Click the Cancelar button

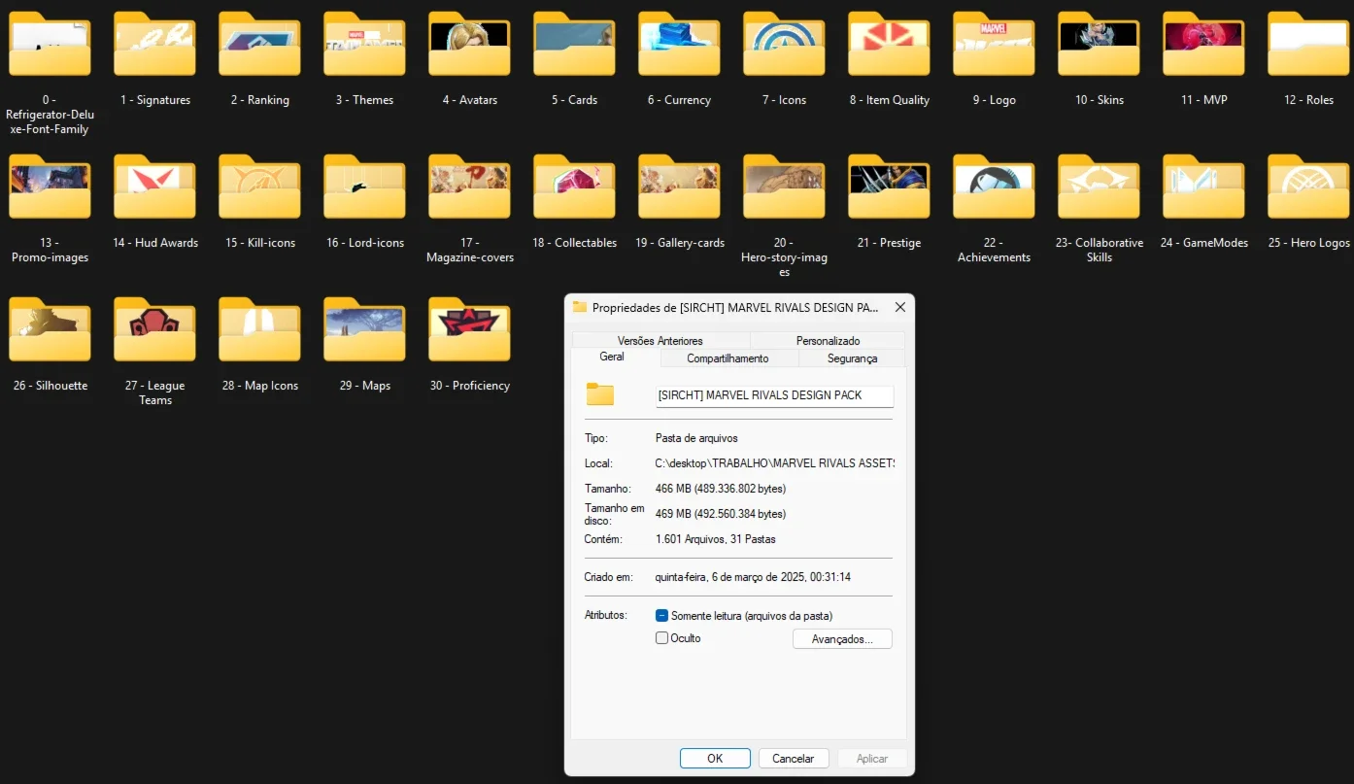point(793,759)
